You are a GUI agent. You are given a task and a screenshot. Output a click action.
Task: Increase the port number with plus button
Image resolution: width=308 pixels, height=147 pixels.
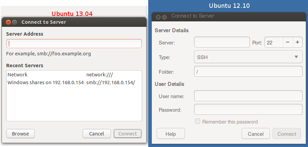297,42
